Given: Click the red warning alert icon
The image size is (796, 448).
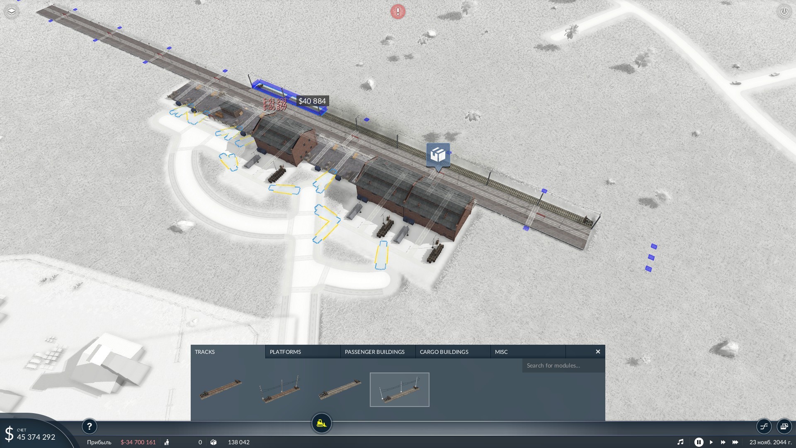Looking at the screenshot, I should [x=398, y=12].
